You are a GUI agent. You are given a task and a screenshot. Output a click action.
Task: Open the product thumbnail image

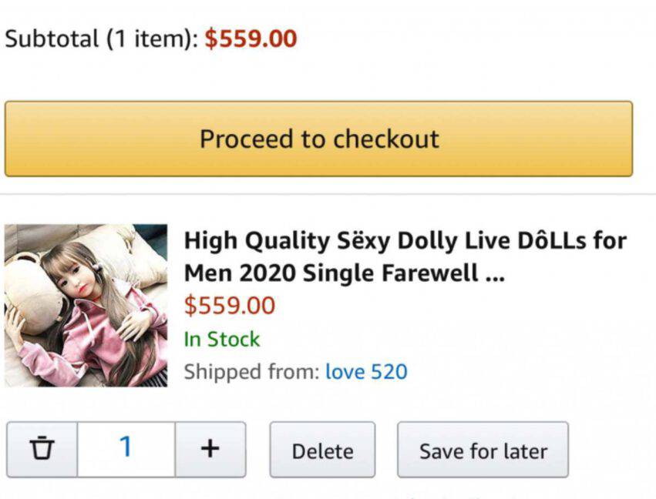[x=86, y=305]
